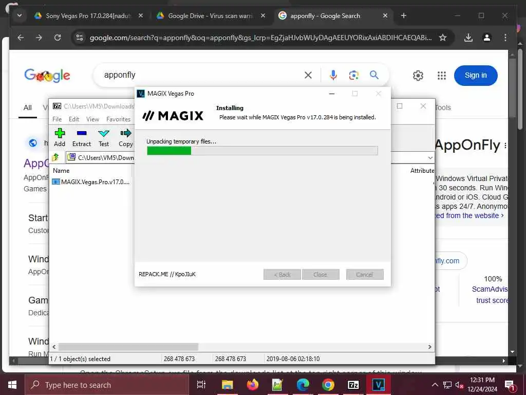Open Windows Start menu

point(12,385)
